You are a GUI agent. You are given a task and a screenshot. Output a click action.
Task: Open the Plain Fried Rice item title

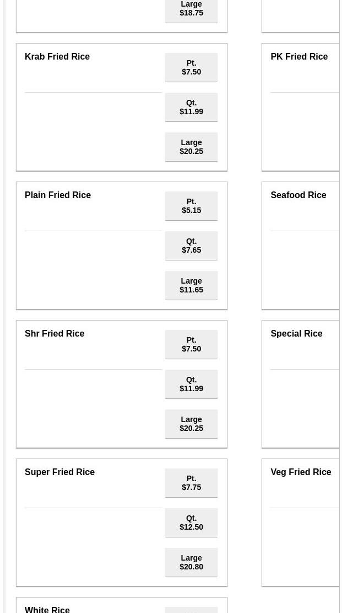58,195
